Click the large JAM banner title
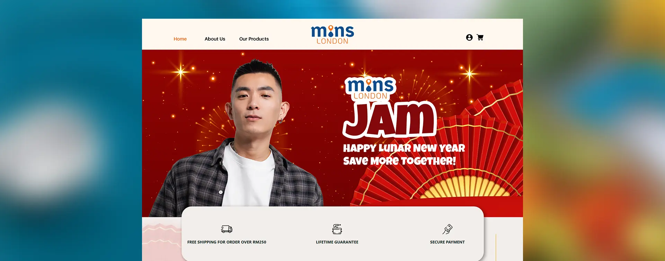 click(x=390, y=119)
